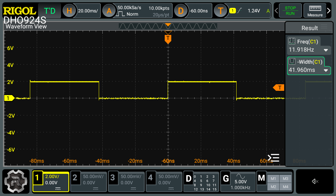Click the channel 1 ground marker
336x196 pixels.
9,98
